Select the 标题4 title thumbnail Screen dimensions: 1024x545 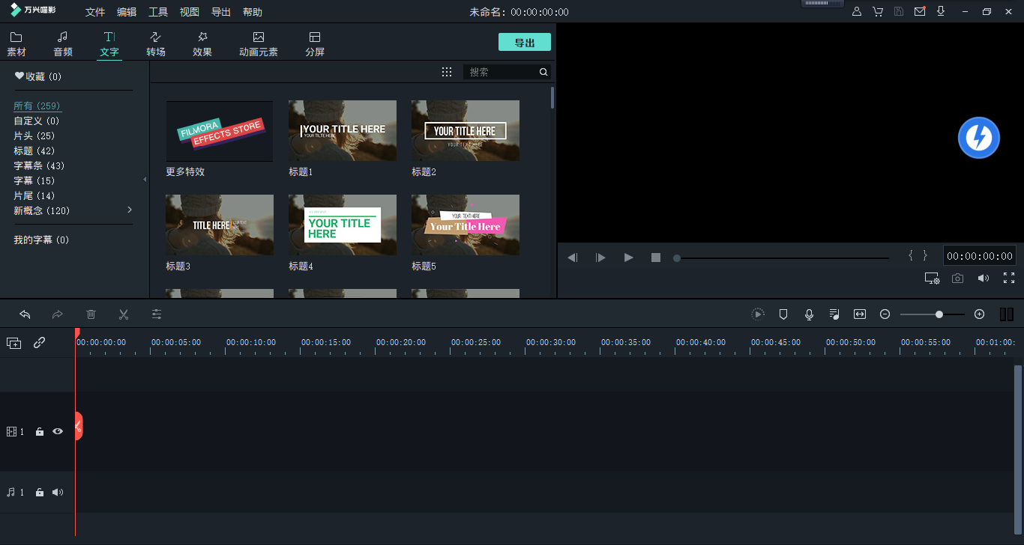click(343, 225)
